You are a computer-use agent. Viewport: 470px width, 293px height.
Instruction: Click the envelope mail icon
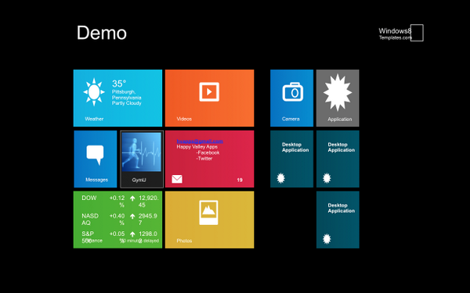pyautogui.click(x=177, y=179)
